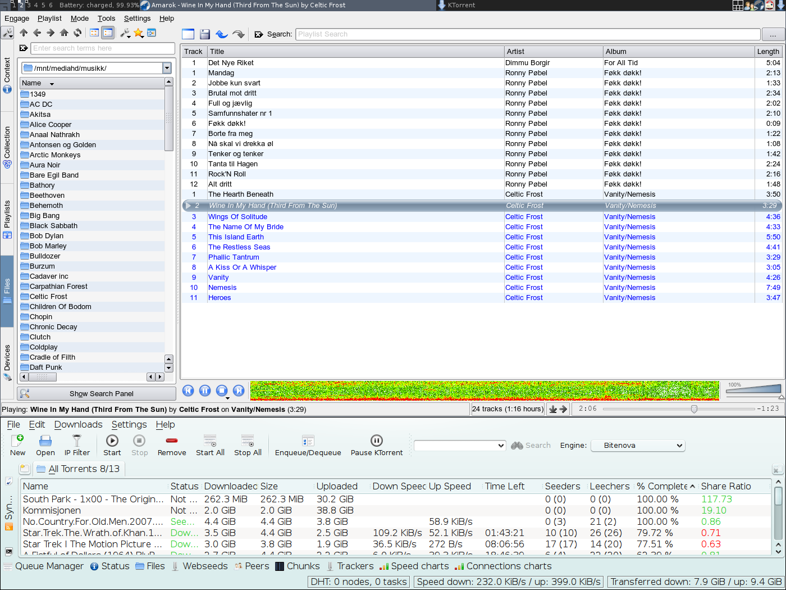
Task: Click Start All torrents
Action: [210, 446]
